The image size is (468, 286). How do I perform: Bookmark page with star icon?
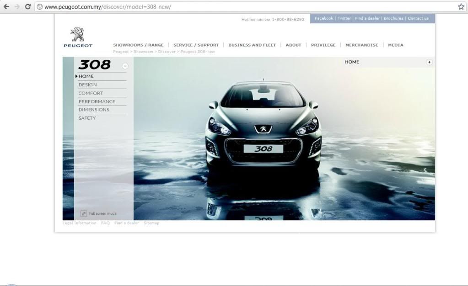461,7
